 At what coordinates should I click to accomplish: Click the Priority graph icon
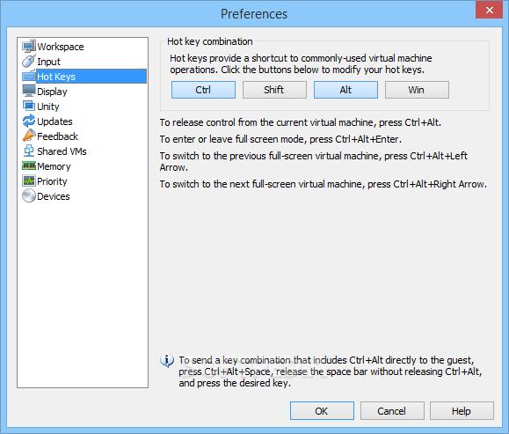point(29,181)
